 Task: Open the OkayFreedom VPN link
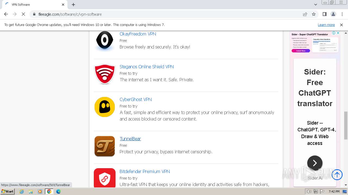[138, 34]
